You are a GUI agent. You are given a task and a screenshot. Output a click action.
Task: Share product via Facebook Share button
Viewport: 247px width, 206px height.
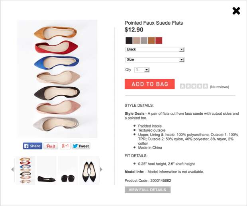32,146
